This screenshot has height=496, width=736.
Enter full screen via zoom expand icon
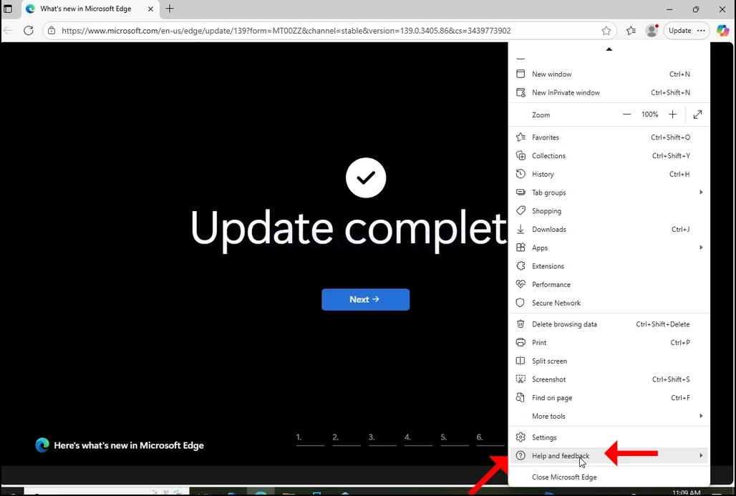(x=697, y=115)
